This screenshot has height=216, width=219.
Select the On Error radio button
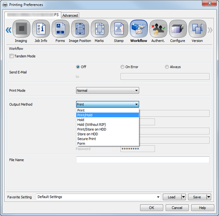click(122, 67)
